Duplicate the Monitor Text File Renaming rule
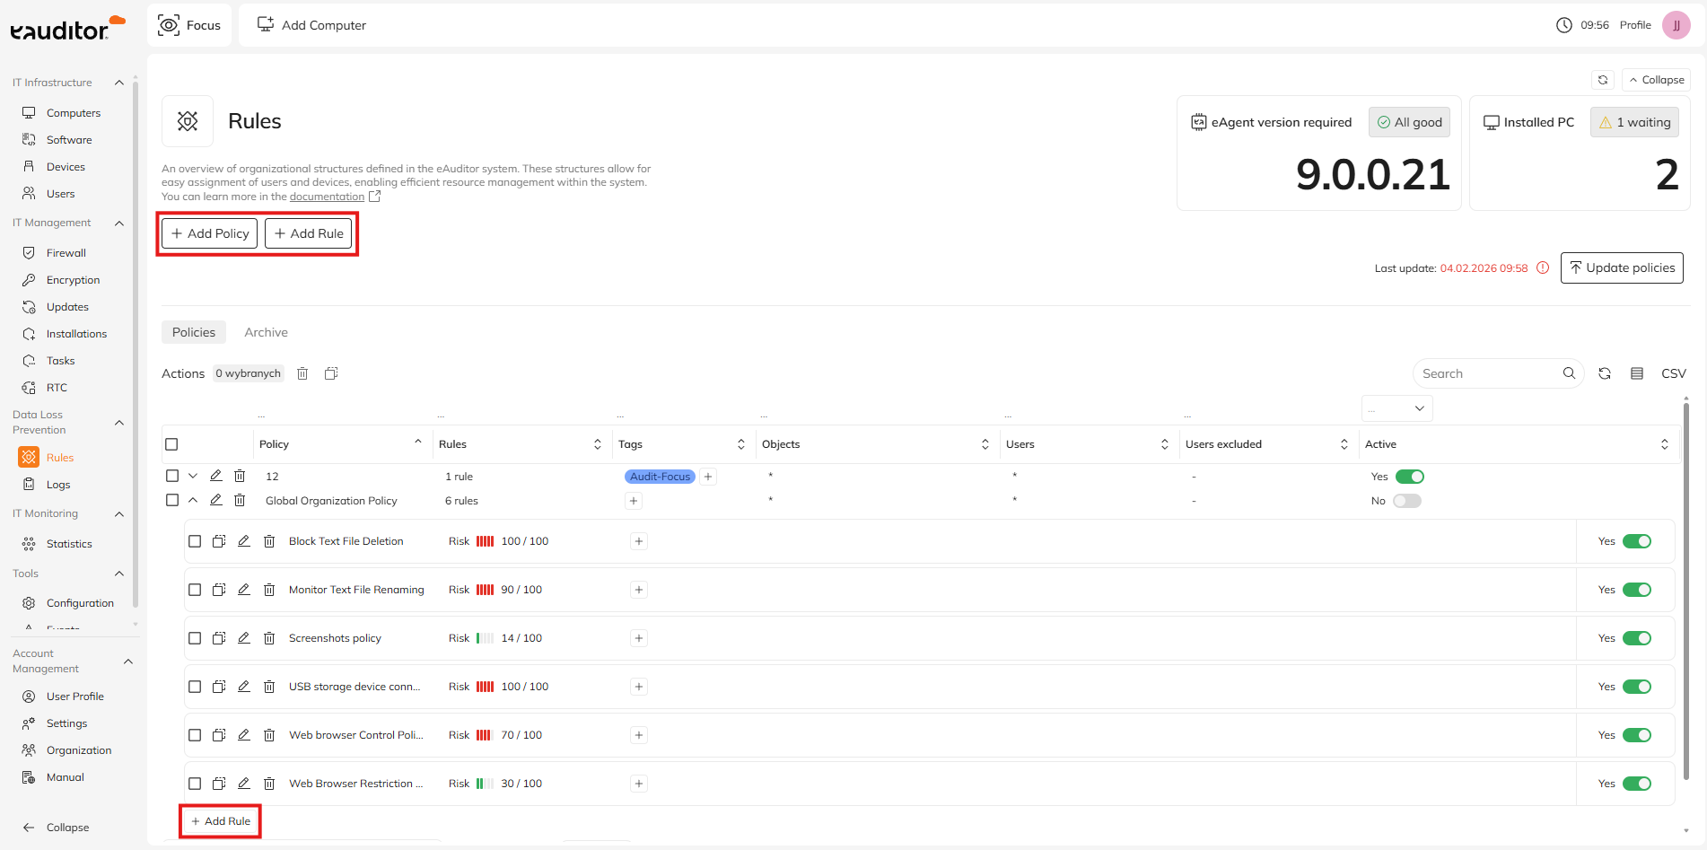The image size is (1707, 850). click(x=219, y=590)
